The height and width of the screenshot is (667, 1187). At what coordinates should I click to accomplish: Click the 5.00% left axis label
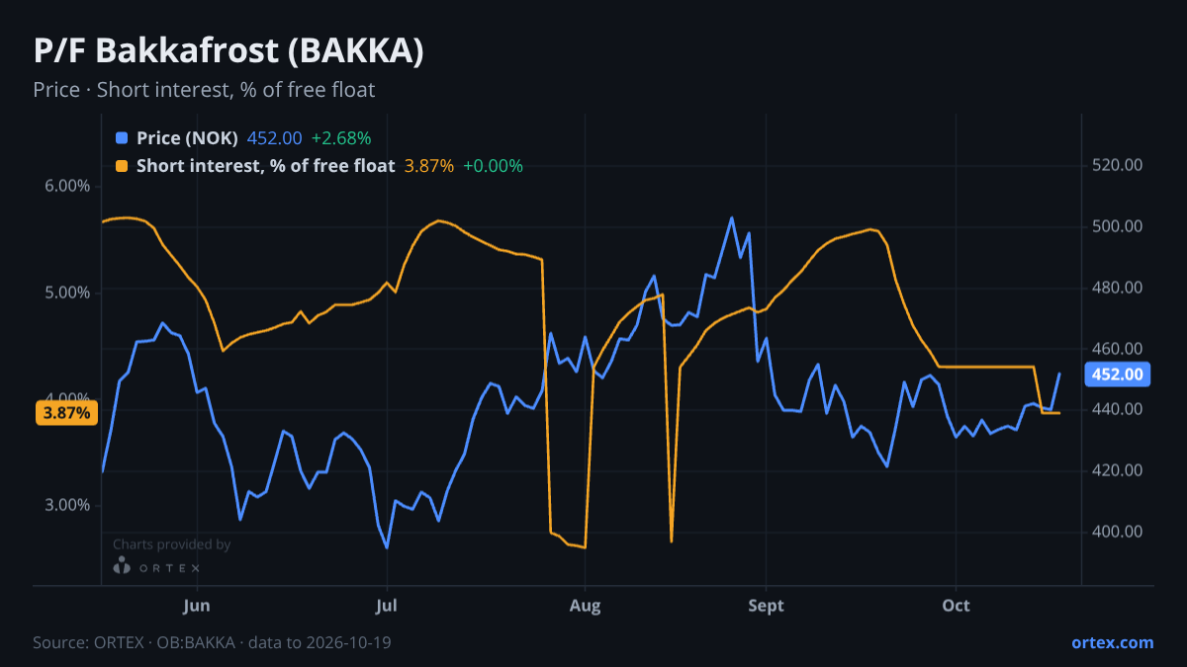[66, 292]
